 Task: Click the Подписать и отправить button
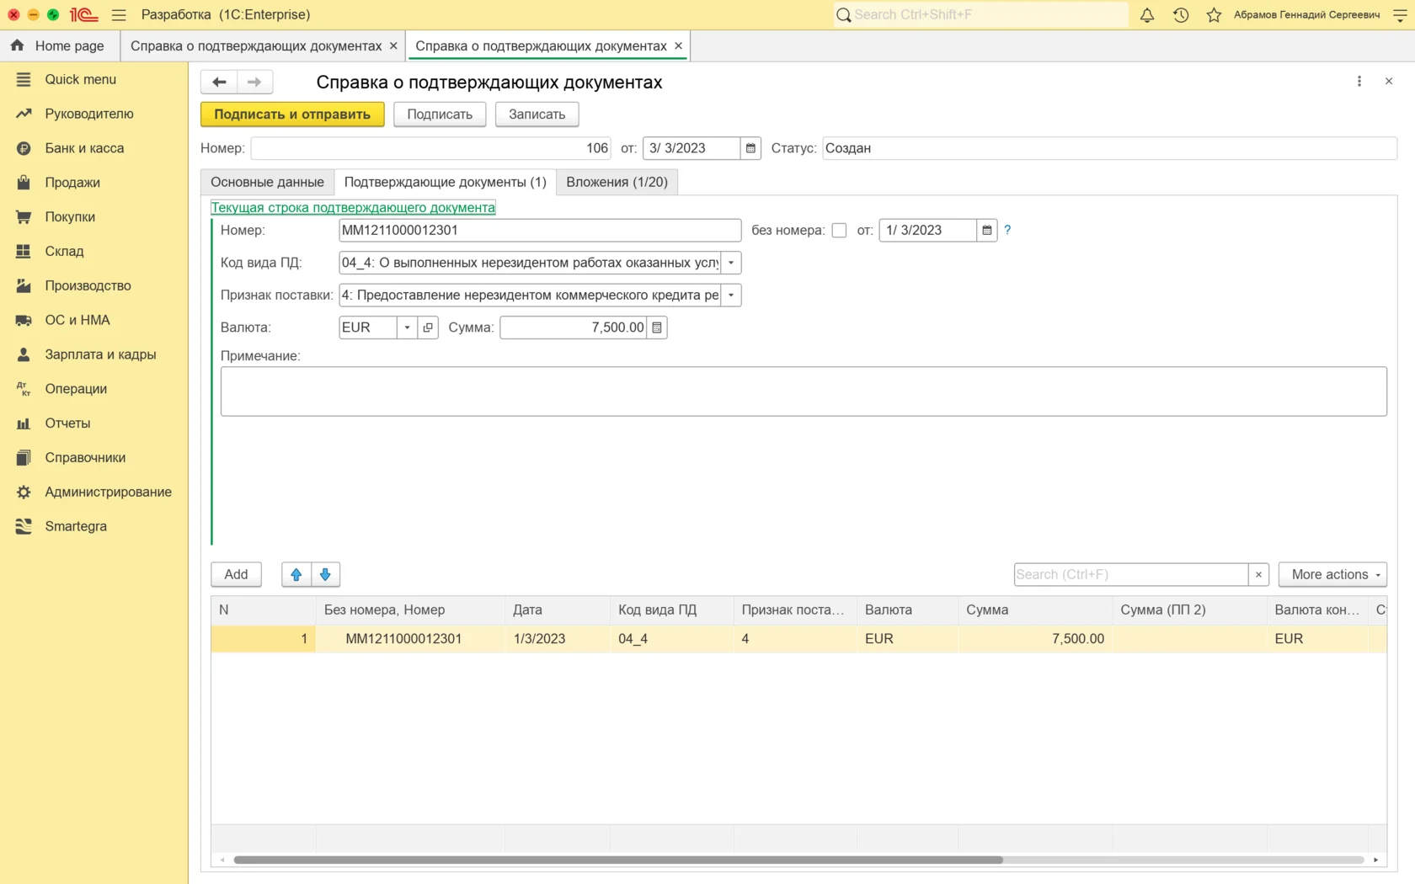pos(292,114)
